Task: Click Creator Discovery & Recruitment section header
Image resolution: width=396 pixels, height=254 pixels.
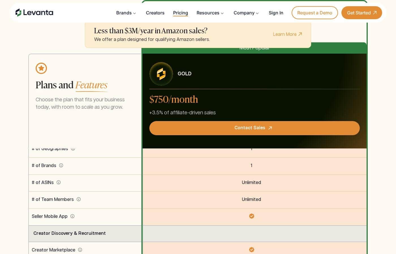Action: pos(70,233)
